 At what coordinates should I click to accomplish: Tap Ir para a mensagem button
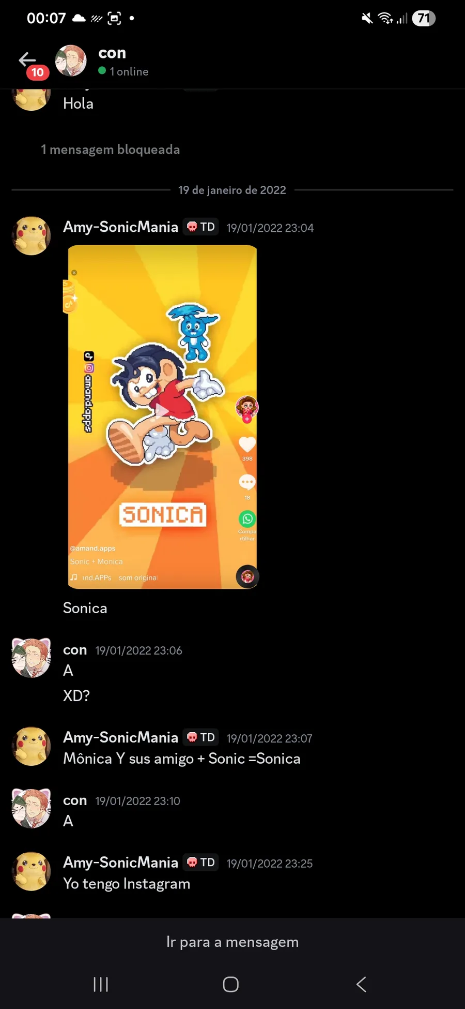click(233, 942)
